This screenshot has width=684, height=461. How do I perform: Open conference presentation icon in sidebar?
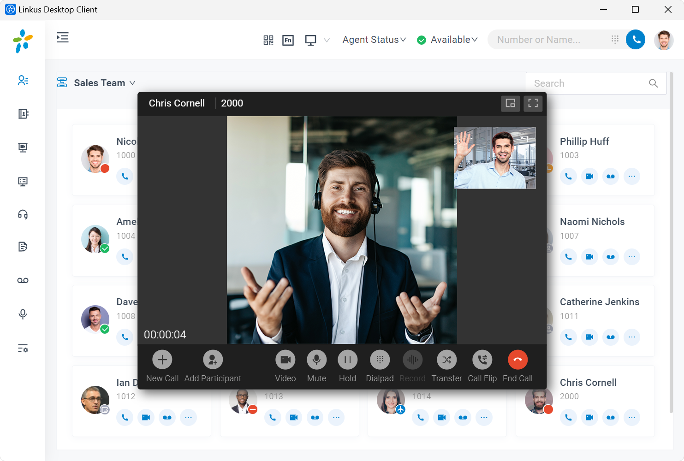[23, 148]
